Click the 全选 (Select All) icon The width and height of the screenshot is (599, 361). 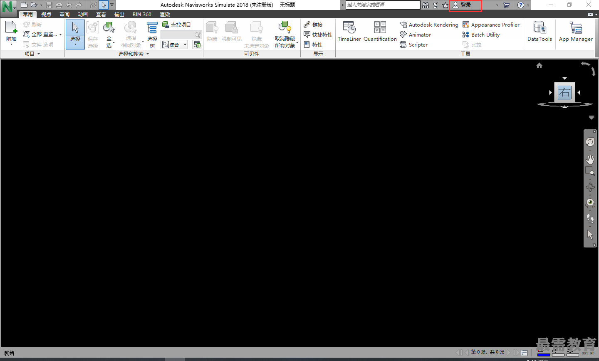(x=109, y=28)
